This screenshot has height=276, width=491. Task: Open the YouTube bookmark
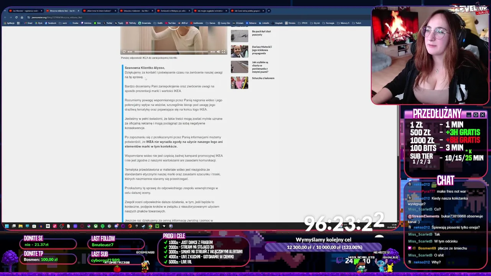(x=170, y=23)
